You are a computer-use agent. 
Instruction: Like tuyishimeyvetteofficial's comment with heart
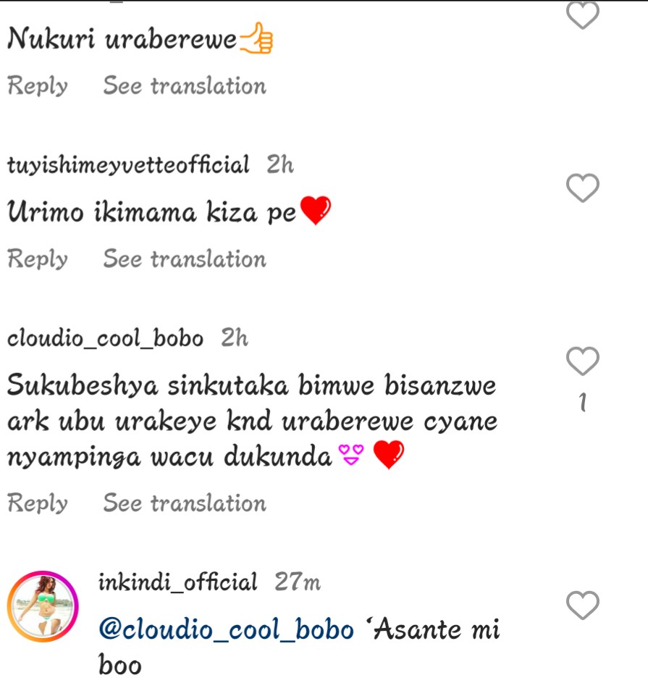tap(583, 188)
